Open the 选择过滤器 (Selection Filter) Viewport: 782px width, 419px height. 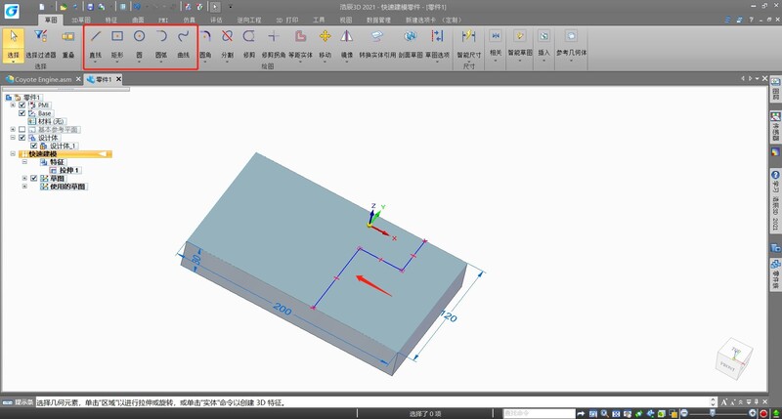(40, 43)
